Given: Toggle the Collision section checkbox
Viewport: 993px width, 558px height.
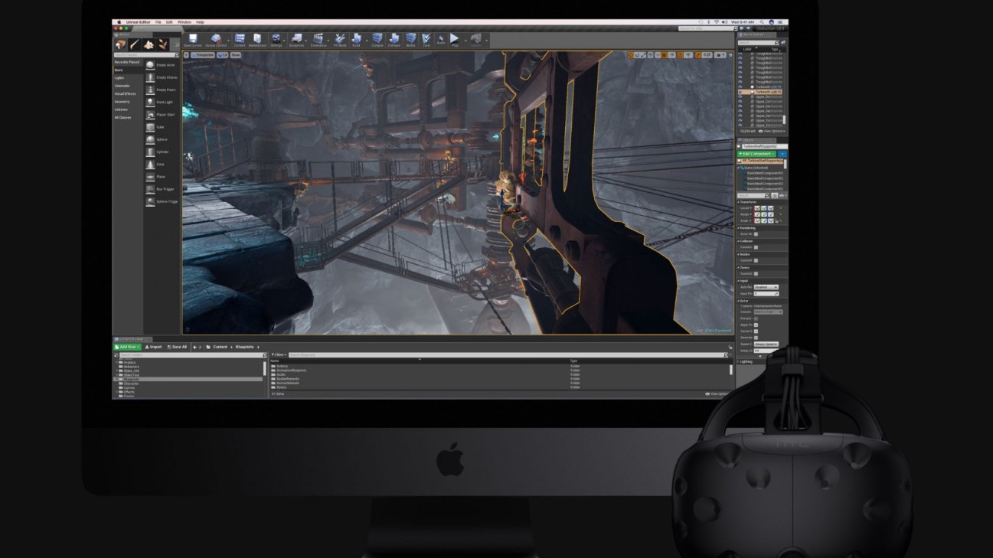Looking at the screenshot, I should (x=756, y=247).
